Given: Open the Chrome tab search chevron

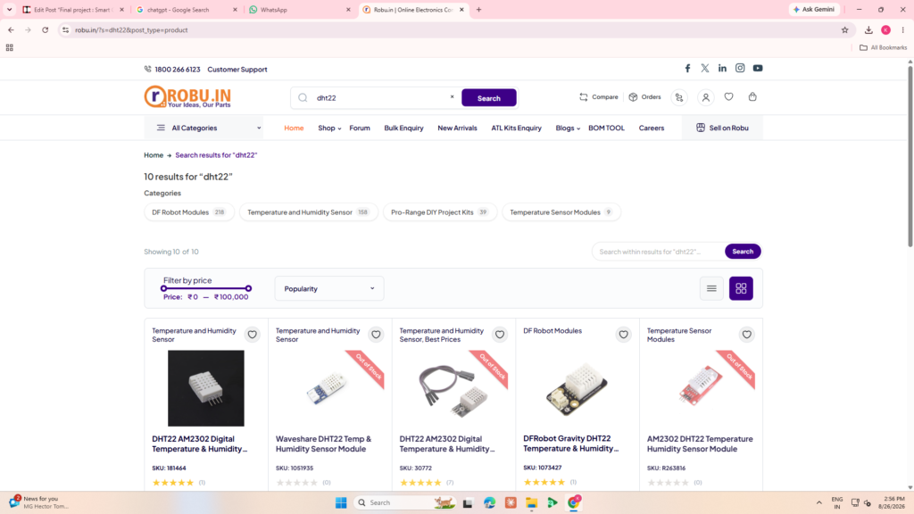Looking at the screenshot, I should pyautogui.click(x=9, y=9).
